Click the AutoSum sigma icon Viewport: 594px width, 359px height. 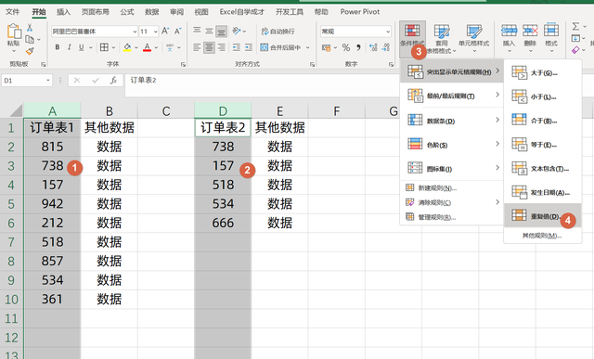(x=575, y=27)
